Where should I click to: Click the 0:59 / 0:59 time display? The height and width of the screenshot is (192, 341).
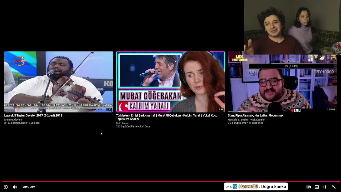pos(29,187)
